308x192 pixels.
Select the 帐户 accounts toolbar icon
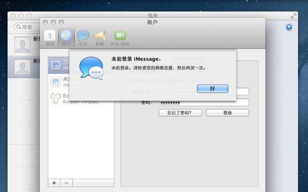(x=66, y=38)
